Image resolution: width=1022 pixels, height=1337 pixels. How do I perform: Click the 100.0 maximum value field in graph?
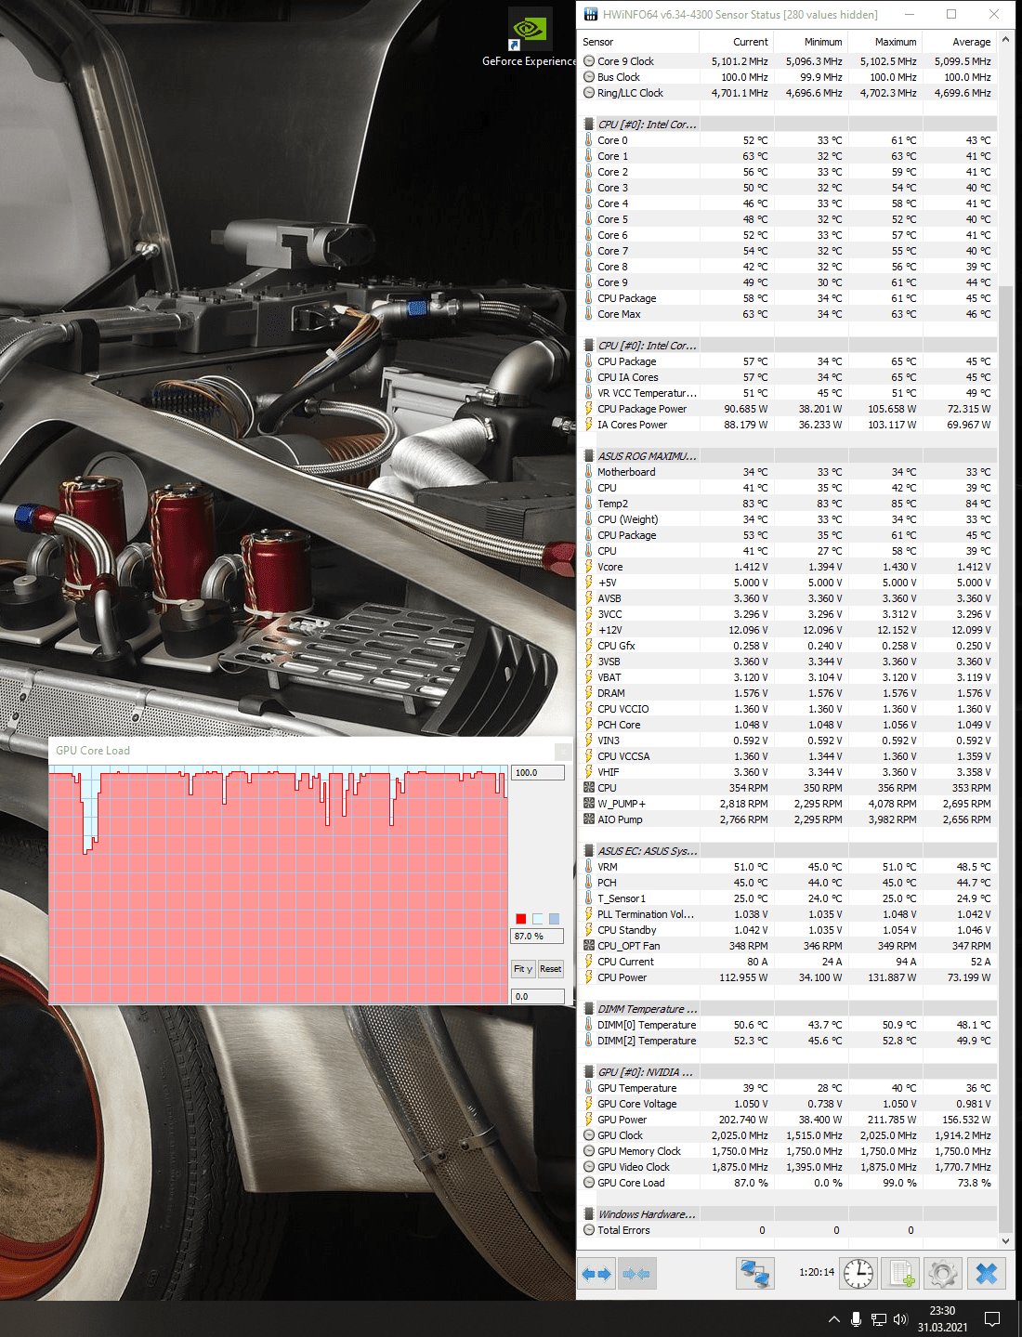click(x=538, y=773)
